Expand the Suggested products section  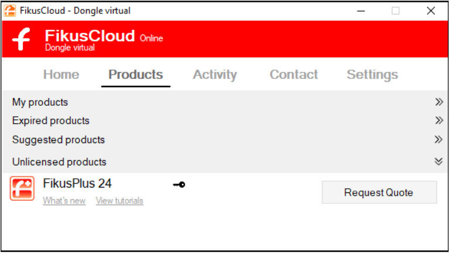(x=439, y=140)
